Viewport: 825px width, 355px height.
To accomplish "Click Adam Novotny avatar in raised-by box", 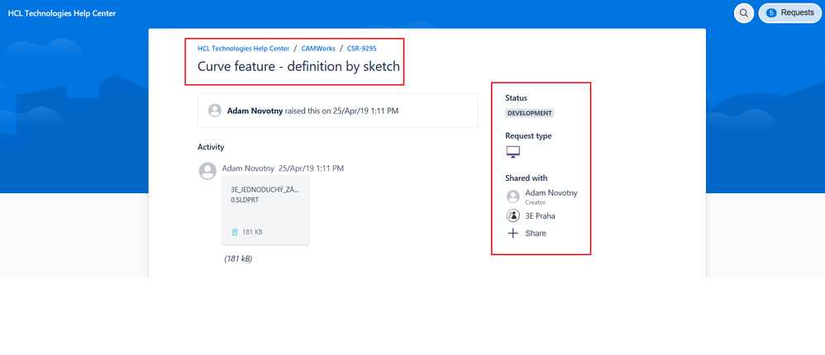I will tap(215, 111).
